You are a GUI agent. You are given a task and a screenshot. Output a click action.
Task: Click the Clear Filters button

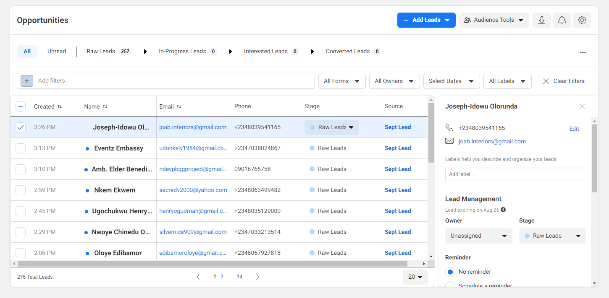pyautogui.click(x=563, y=81)
